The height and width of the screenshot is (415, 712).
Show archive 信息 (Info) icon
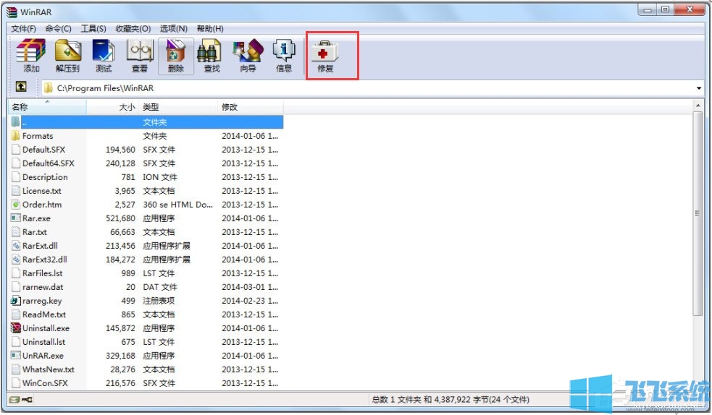click(284, 56)
